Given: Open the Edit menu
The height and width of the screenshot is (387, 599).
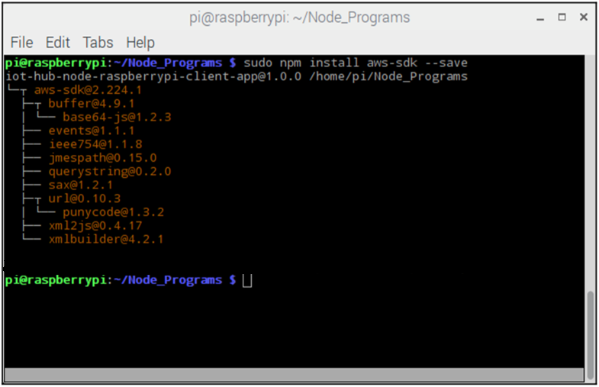Looking at the screenshot, I should (x=58, y=43).
